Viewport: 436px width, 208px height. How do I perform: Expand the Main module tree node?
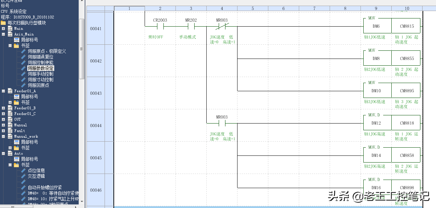[3, 28]
